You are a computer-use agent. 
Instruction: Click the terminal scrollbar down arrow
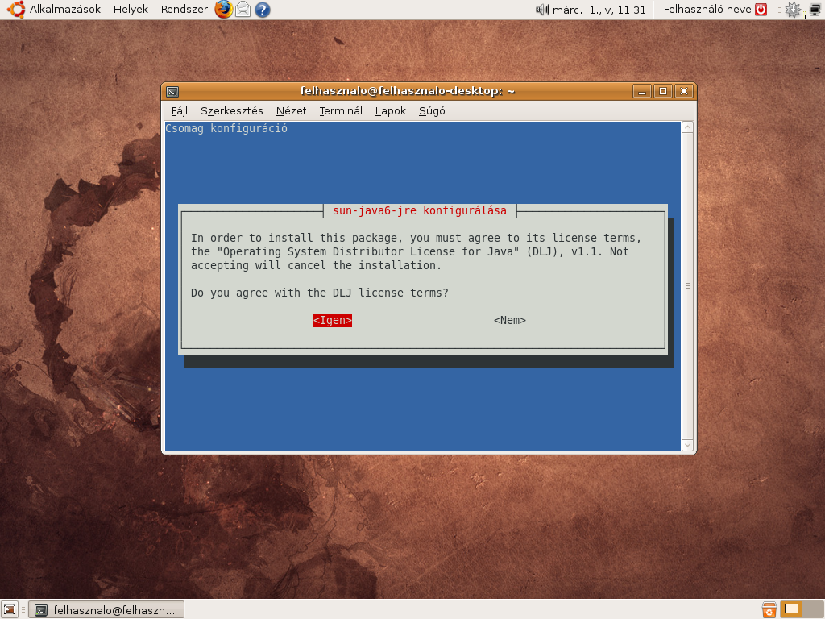687,445
